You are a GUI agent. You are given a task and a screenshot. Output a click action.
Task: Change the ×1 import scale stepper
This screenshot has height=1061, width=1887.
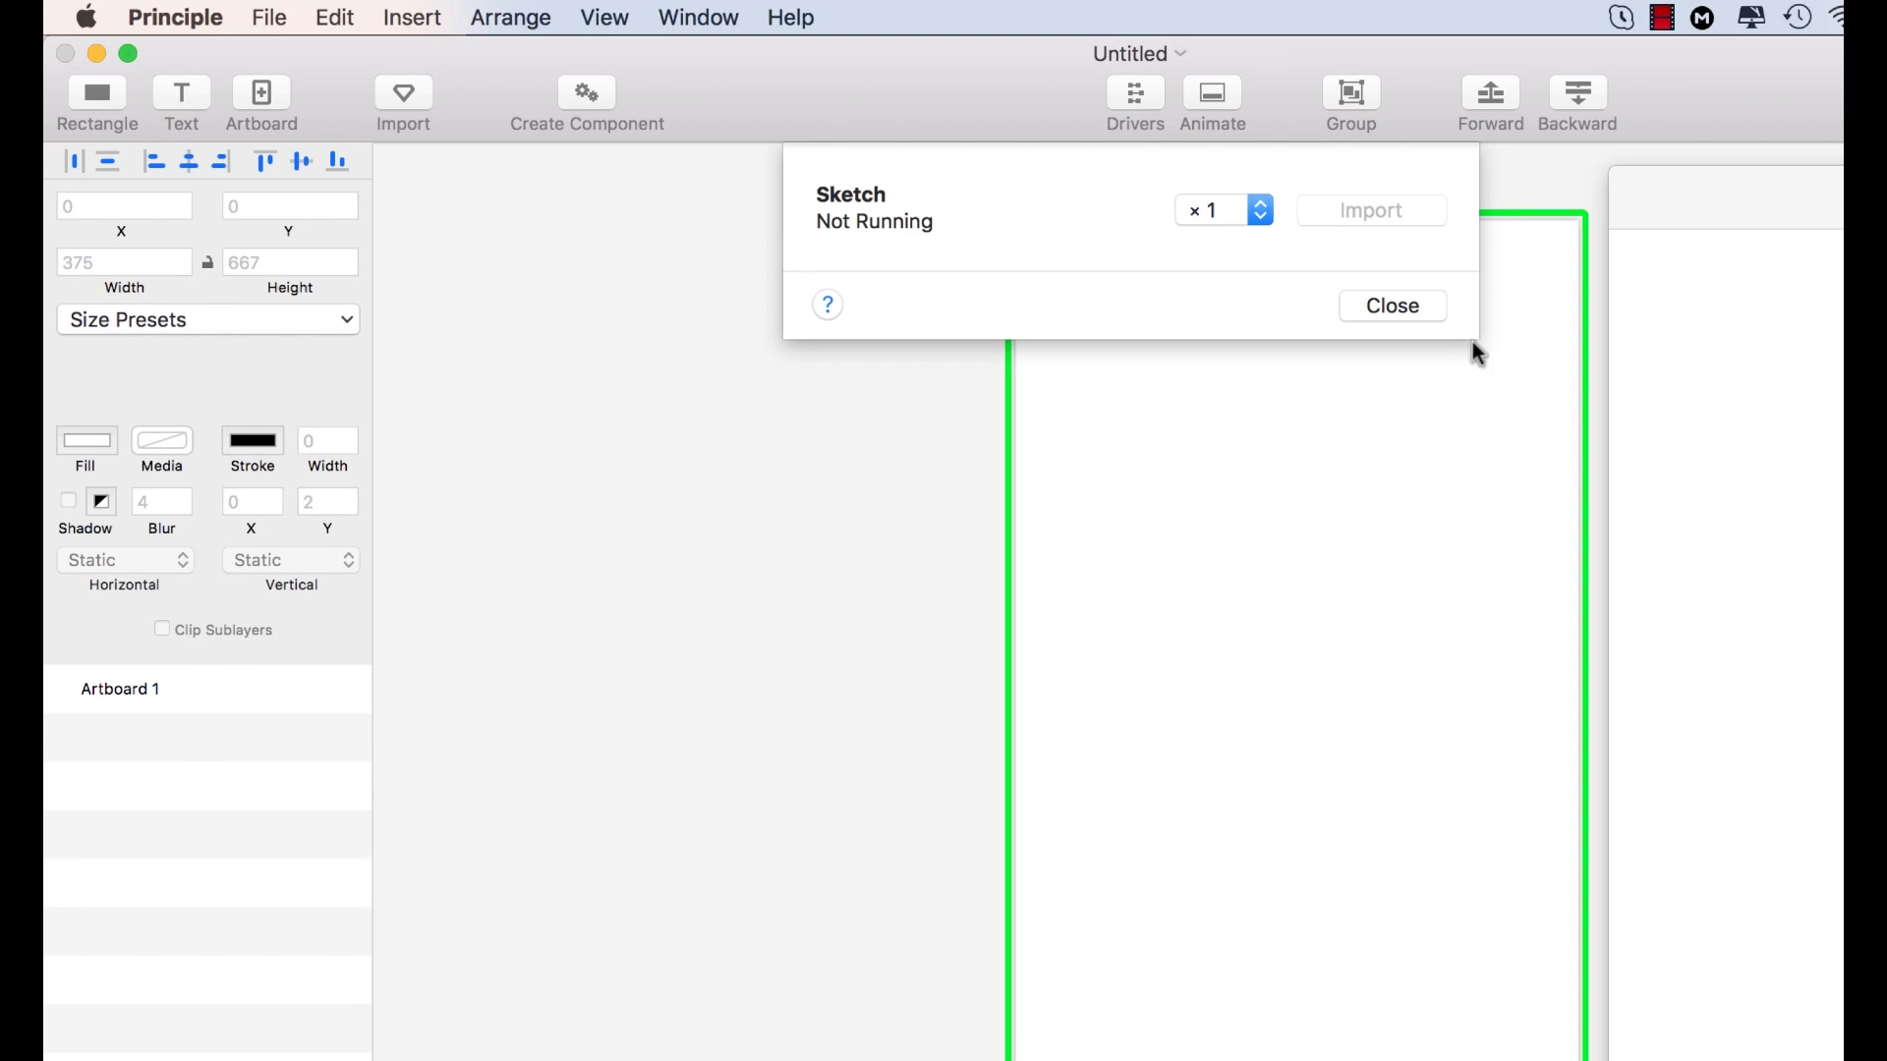click(1261, 210)
